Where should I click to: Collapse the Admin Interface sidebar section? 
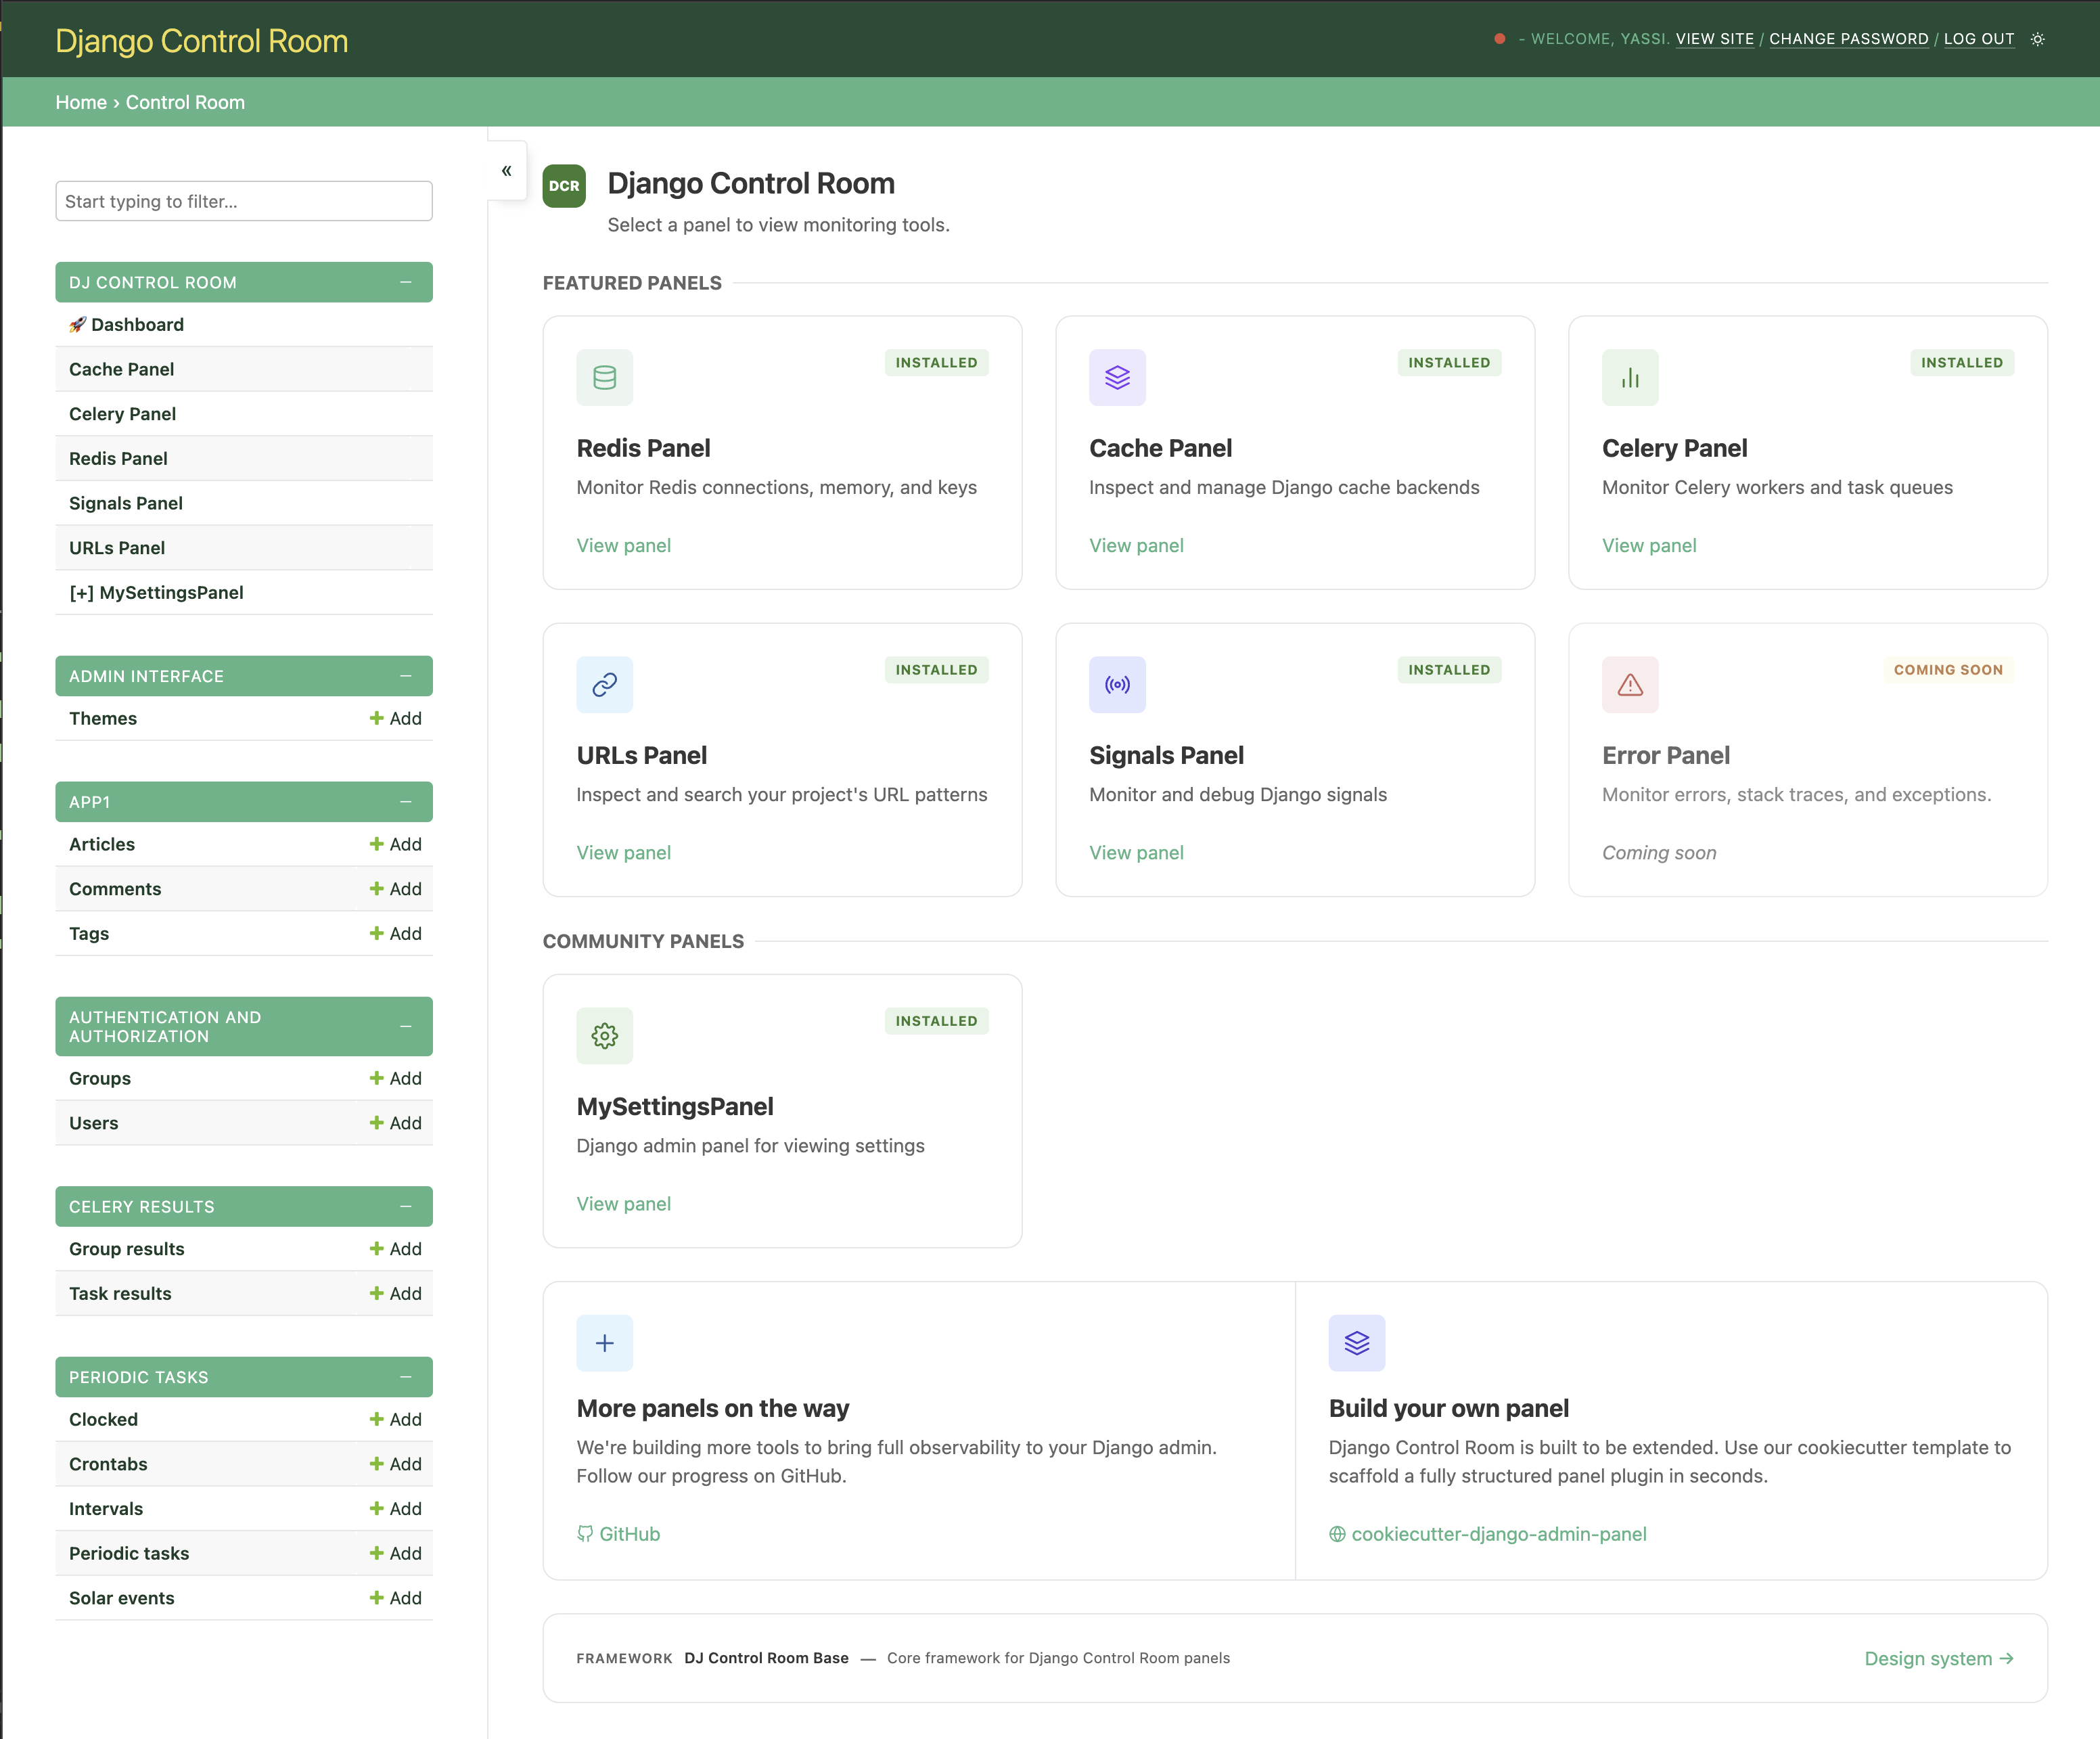pyautogui.click(x=406, y=676)
